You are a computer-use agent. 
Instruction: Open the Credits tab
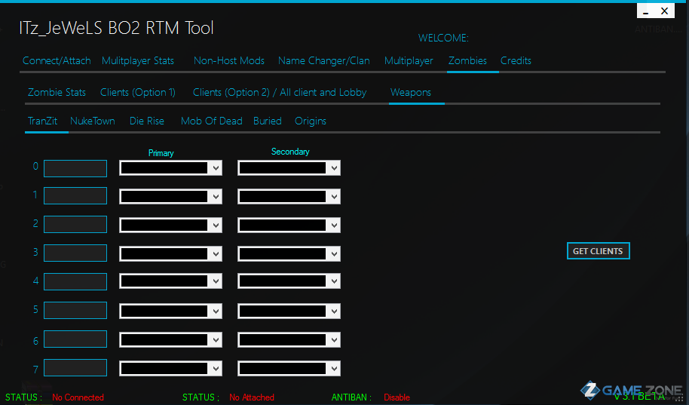click(516, 60)
